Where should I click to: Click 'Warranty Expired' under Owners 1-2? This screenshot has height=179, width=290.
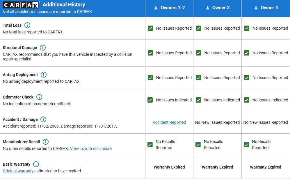pyautogui.click(x=169, y=167)
